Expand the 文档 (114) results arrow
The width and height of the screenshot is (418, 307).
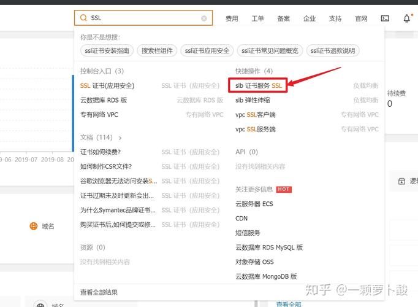click(x=120, y=138)
